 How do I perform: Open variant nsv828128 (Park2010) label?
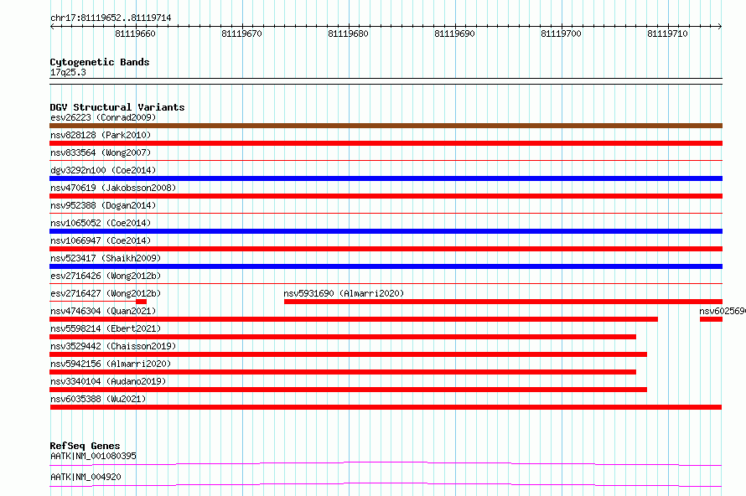[101, 135]
